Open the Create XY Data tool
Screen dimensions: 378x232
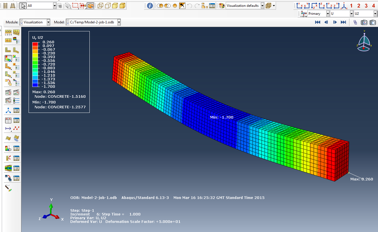point(8,120)
